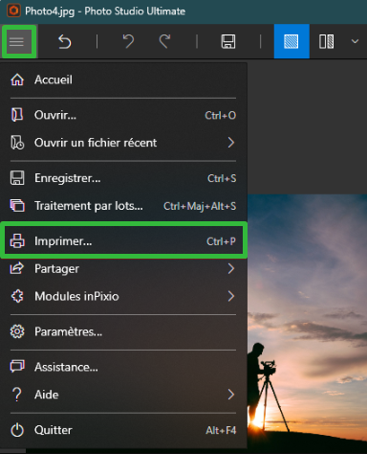367x454 pixels.
Task: Click the save floppy disk toolbar icon
Action: tap(228, 41)
